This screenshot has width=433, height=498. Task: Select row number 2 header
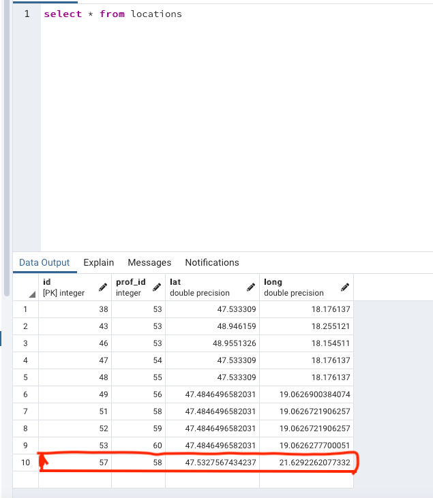(x=25, y=326)
